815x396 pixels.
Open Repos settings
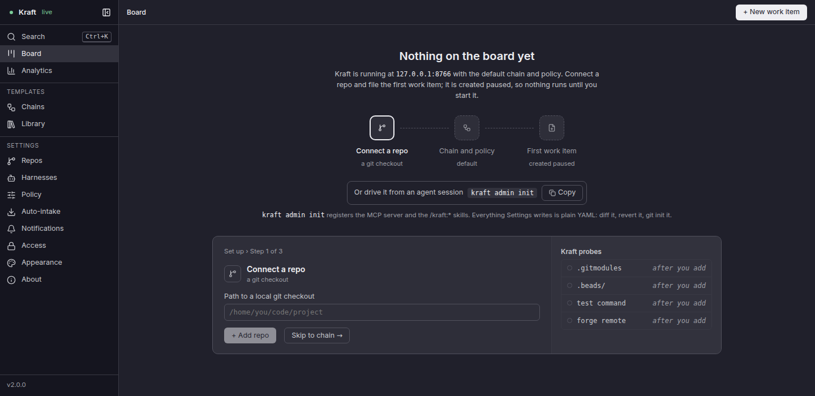[59, 161]
